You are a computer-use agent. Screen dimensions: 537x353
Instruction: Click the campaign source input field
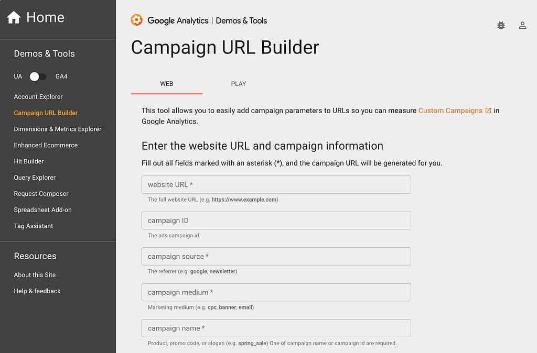tap(276, 256)
